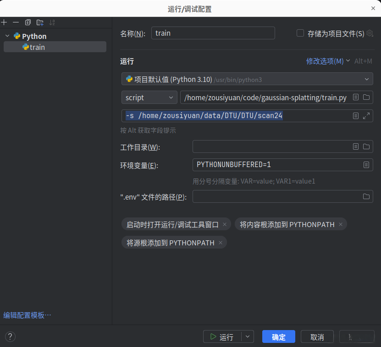Create a new configuration folder
Screen dimensions: 381x347
coord(40,22)
